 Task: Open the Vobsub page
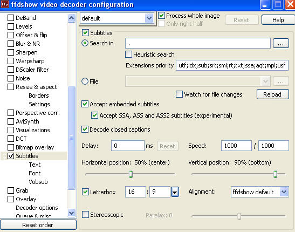pos(38,182)
